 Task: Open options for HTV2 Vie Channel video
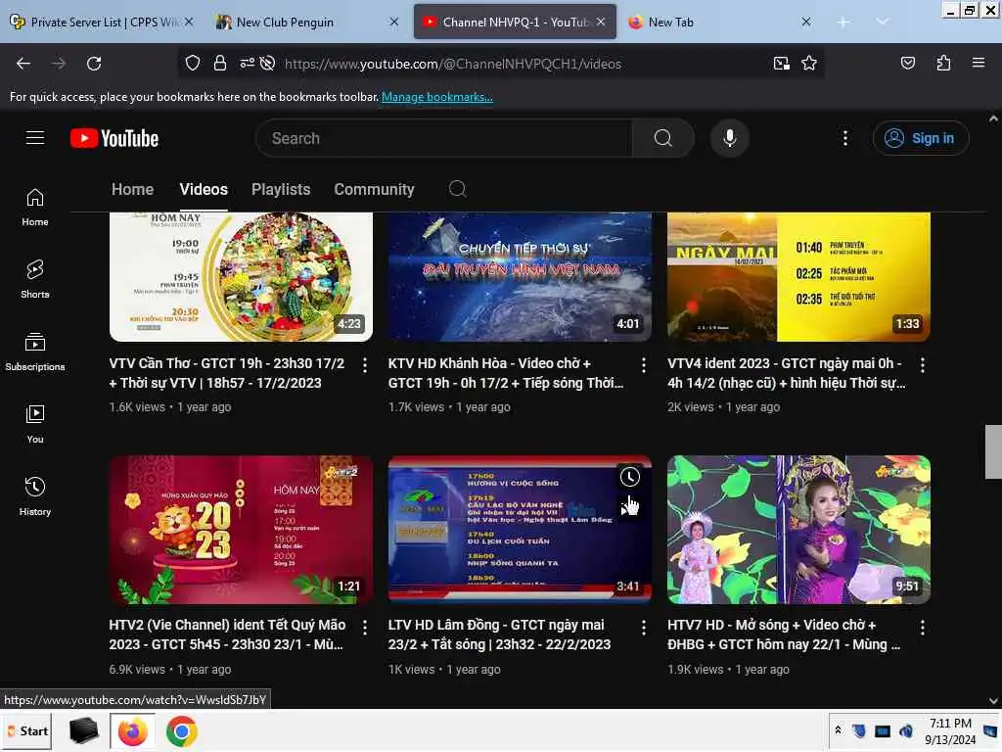[364, 628]
